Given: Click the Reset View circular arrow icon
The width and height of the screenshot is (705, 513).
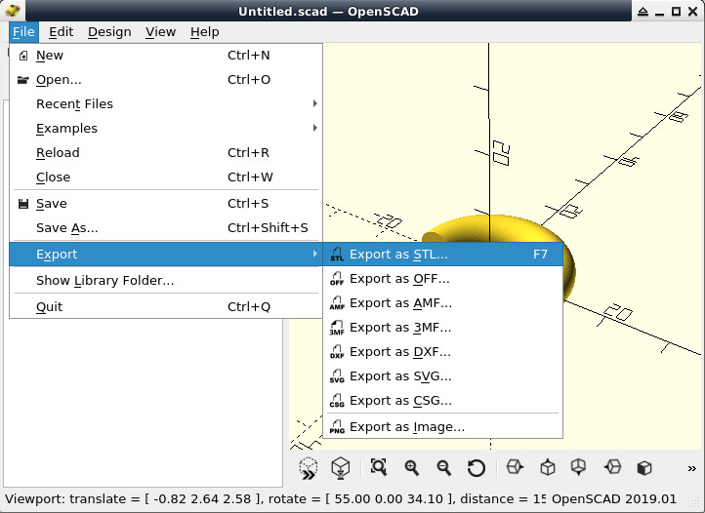Looking at the screenshot, I should 477,468.
